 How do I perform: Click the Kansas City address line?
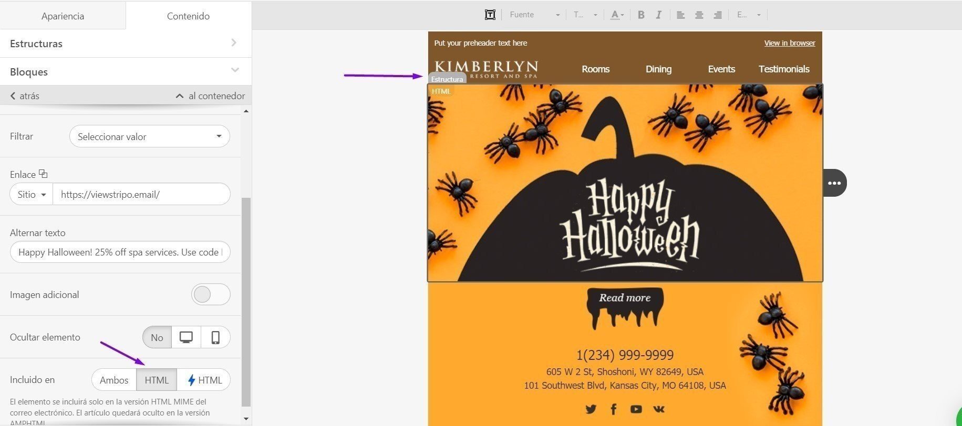click(625, 385)
